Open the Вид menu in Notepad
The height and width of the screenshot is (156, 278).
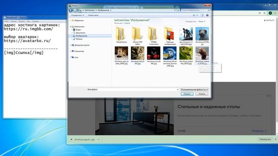pyautogui.click(x=28, y=21)
